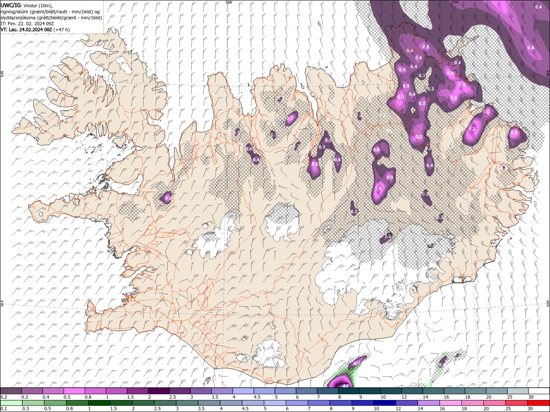The width and height of the screenshot is (550, 412).
Task: Click the white 30 swatch in snow legend
Action: pyautogui.click(x=539, y=391)
